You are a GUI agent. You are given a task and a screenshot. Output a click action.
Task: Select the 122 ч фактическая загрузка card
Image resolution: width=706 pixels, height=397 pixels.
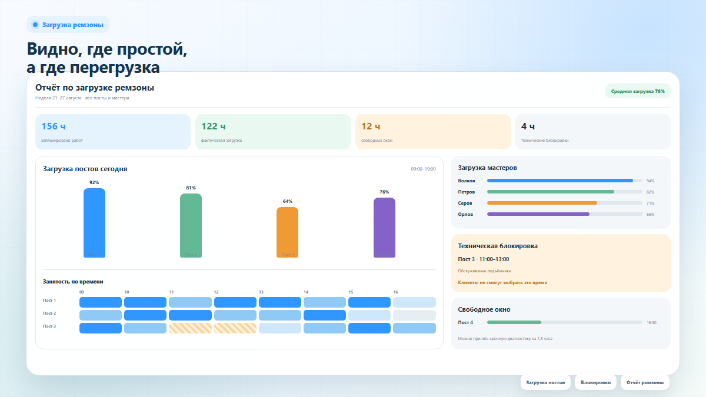(273, 132)
